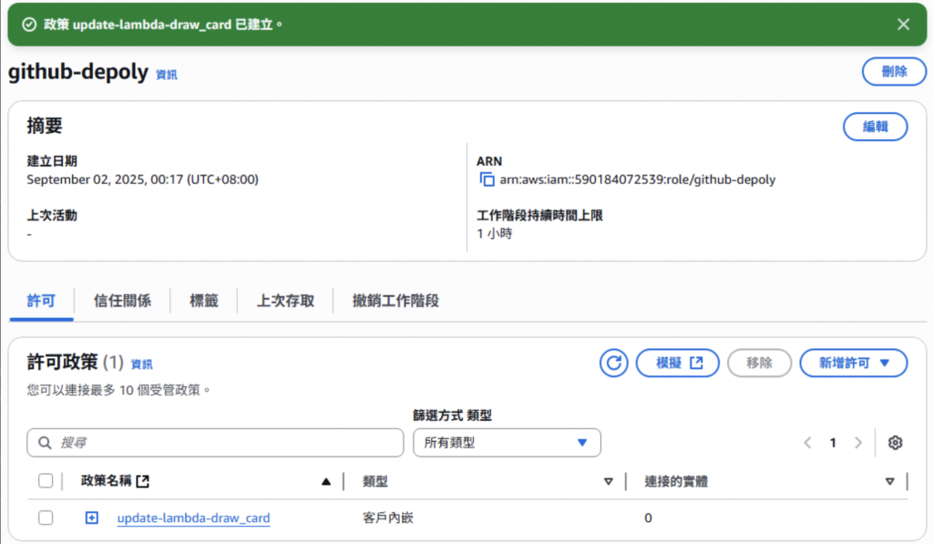This screenshot has width=933, height=544.
Task: Switch to the 標籤 tab
Action: tap(203, 302)
